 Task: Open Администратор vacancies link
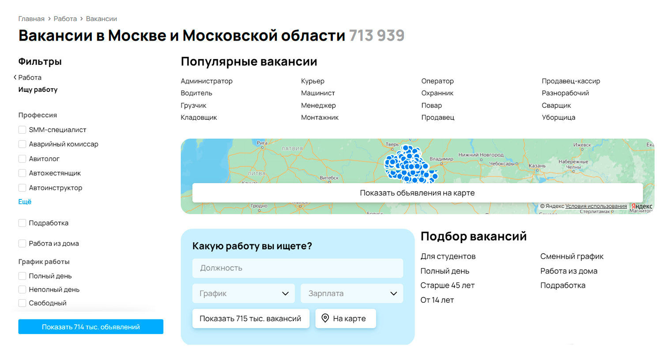click(207, 81)
